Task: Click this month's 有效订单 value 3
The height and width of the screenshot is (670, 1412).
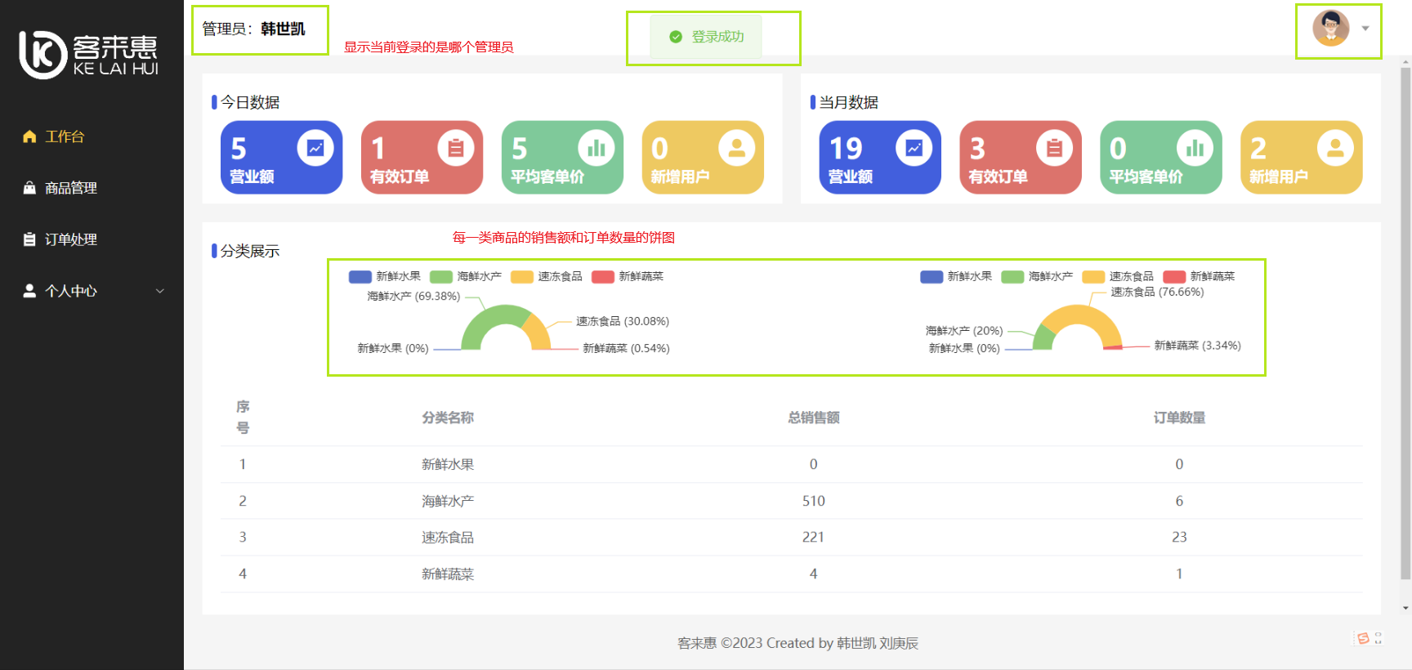Action: [x=977, y=149]
